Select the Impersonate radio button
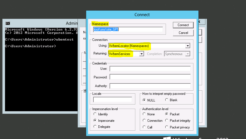 point(95,121)
